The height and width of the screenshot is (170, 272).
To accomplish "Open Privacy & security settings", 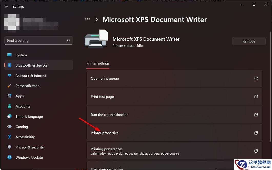I will [x=29, y=147].
